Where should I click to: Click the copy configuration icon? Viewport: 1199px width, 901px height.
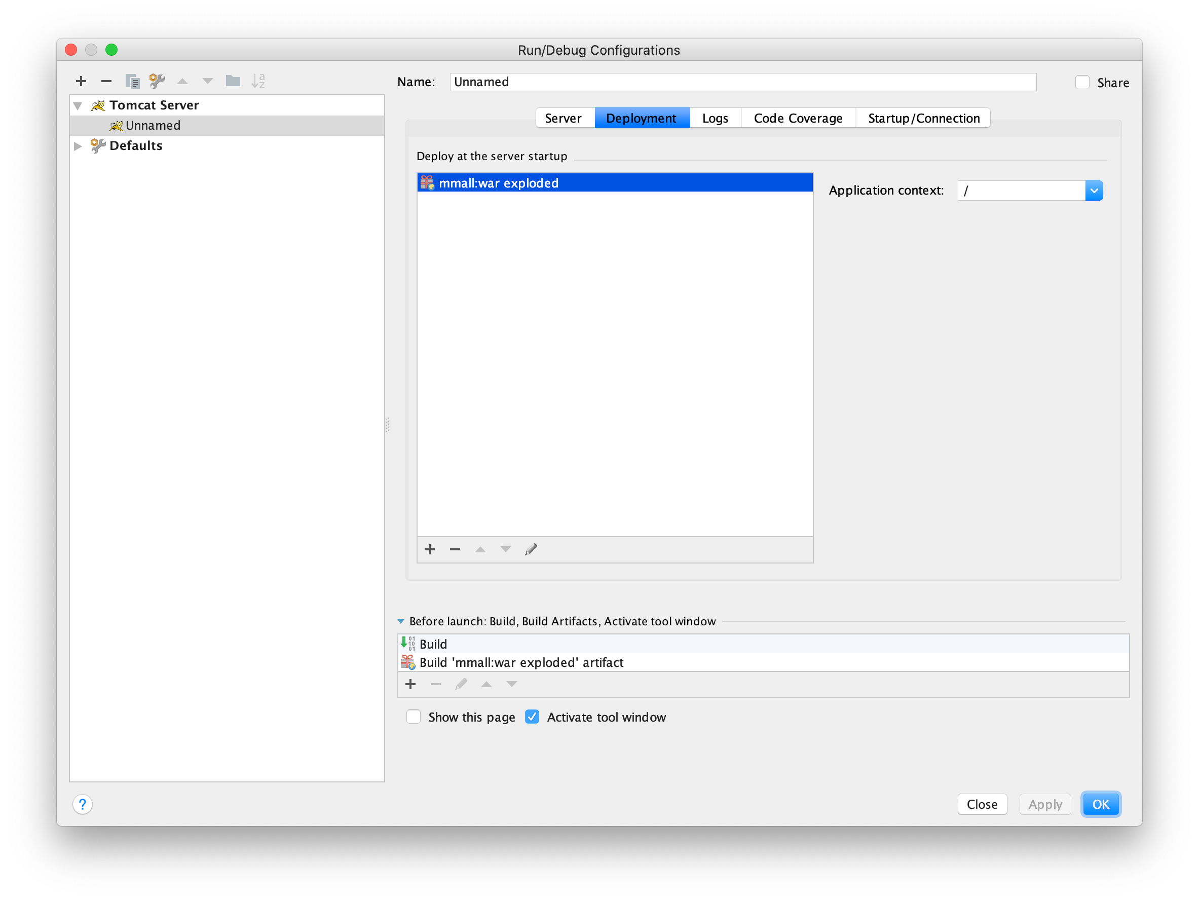click(132, 81)
